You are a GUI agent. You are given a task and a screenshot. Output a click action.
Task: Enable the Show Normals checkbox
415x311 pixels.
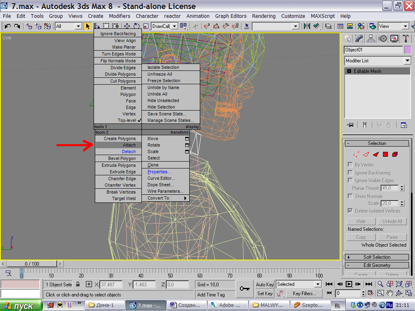[350, 196]
